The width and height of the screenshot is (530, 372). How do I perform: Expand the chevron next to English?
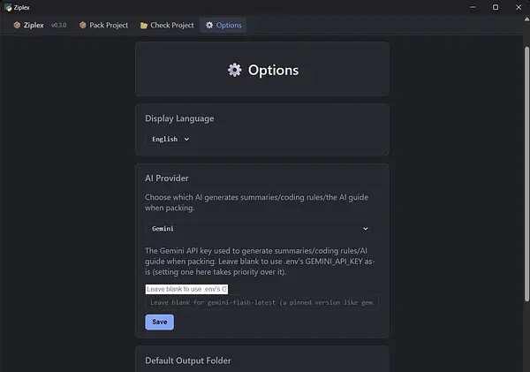click(x=186, y=139)
